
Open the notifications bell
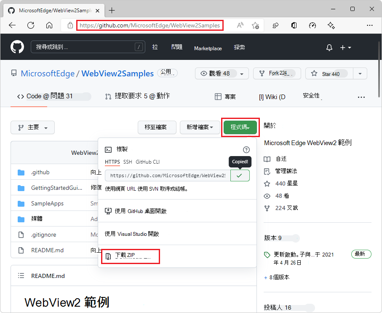tap(329, 47)
